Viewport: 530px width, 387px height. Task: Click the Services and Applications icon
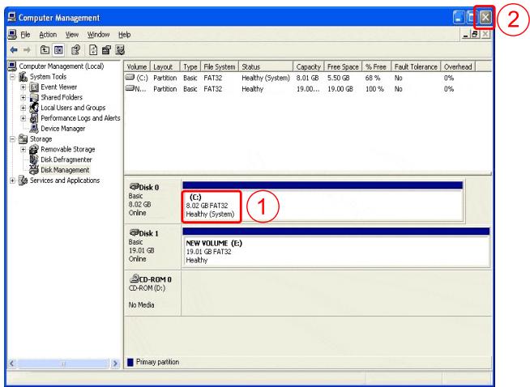coord(23,181)
